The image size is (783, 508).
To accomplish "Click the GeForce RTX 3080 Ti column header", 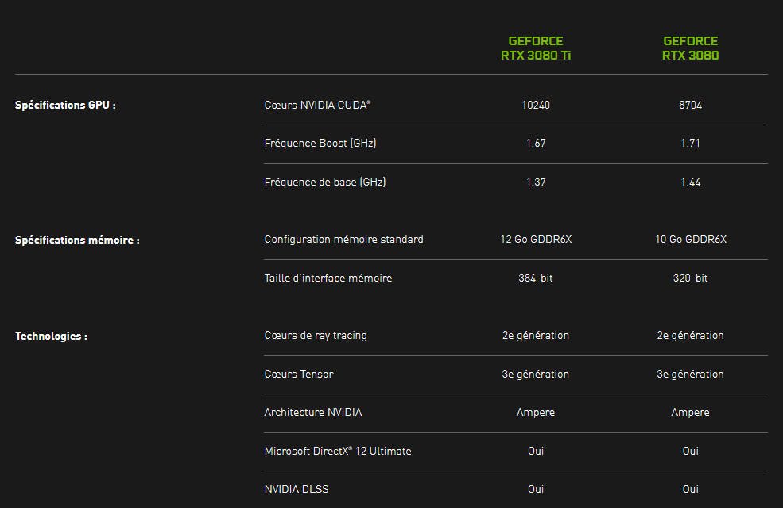I will pos(535,48).
